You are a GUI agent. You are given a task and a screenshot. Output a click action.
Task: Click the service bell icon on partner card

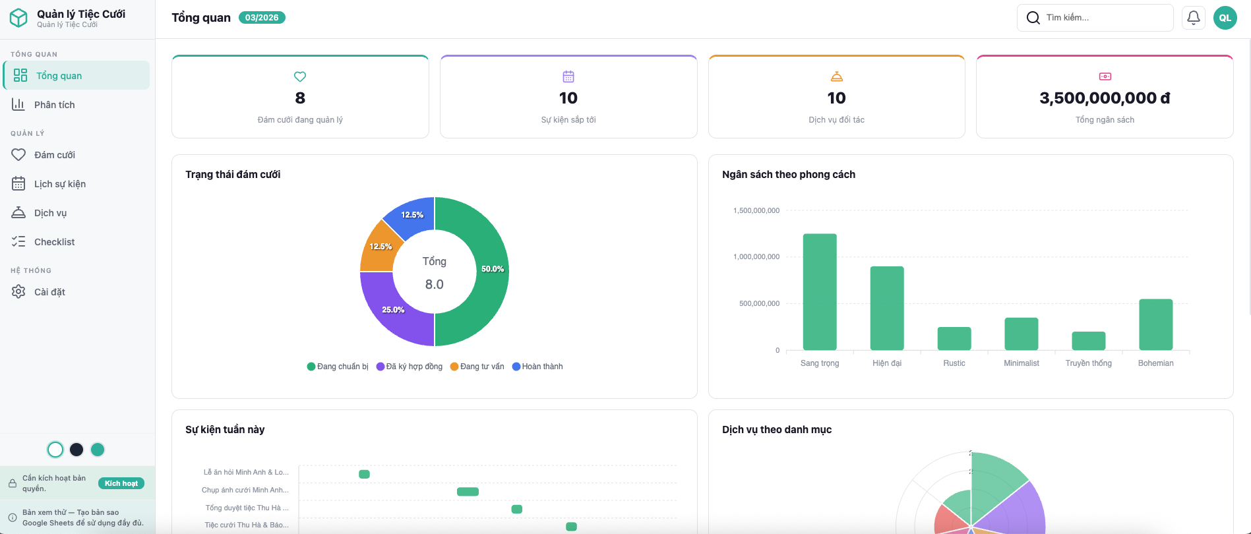[836, 76]
